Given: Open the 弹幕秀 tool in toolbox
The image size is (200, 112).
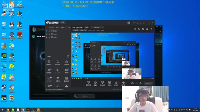Looking at the screenshot, I should pos(58,79).
